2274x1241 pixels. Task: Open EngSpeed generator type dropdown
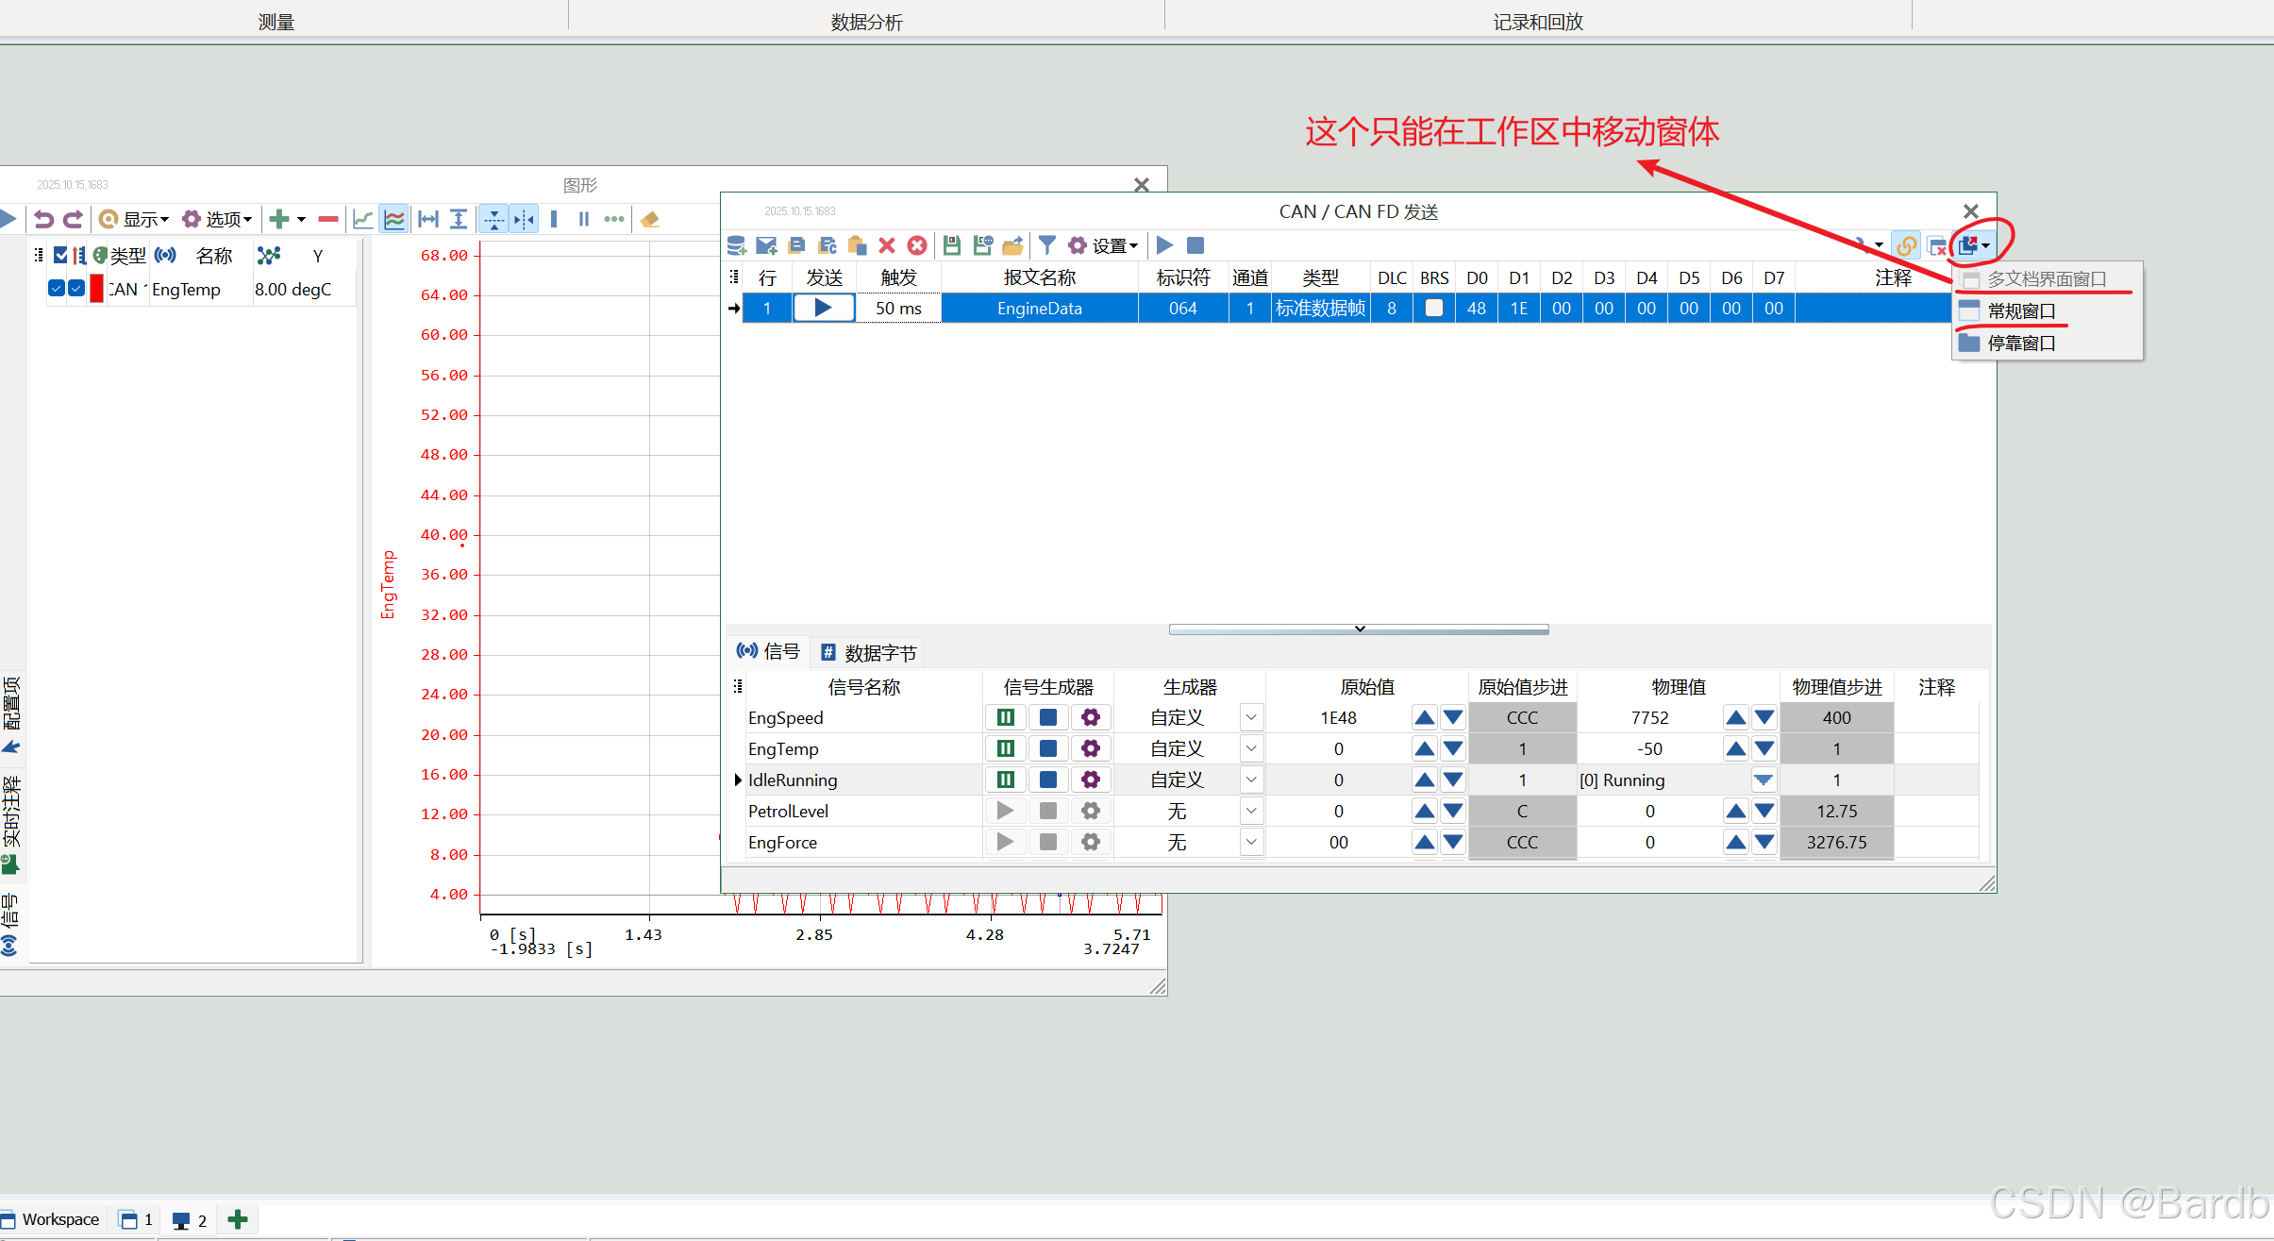1250,717
